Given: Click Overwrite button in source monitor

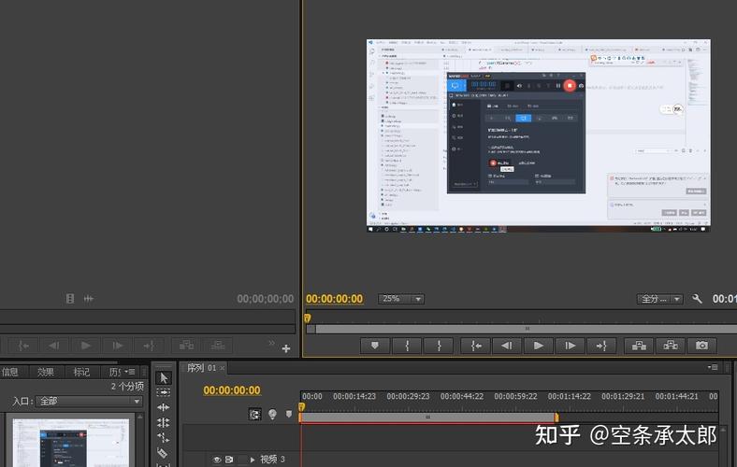Looking at the screenshot, I should 218,346.
